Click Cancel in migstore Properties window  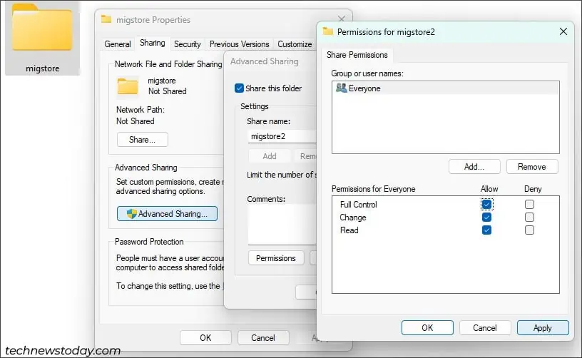[263, 337]
